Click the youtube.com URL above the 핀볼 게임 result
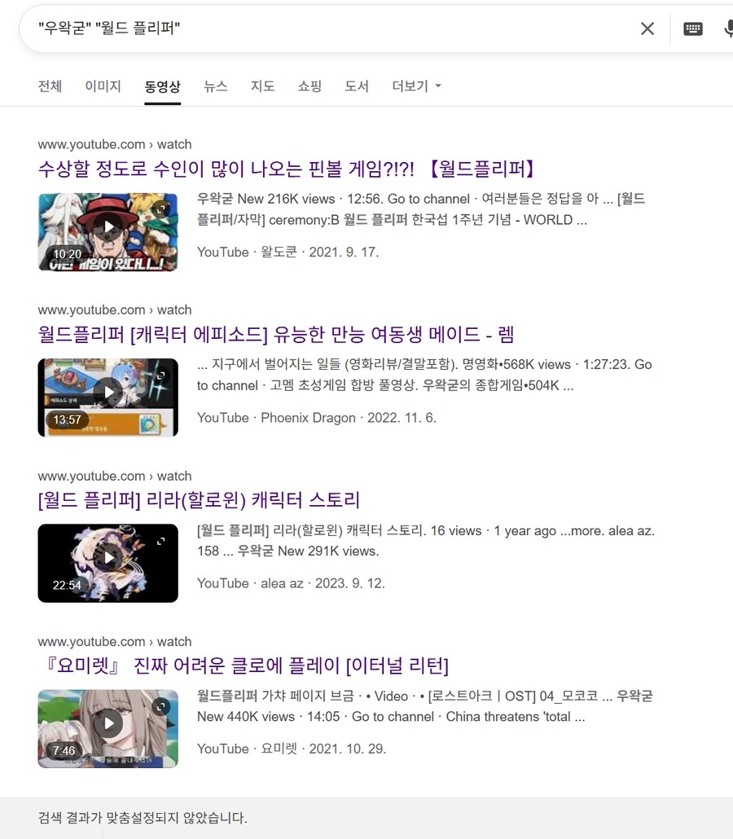 point(115,144)
